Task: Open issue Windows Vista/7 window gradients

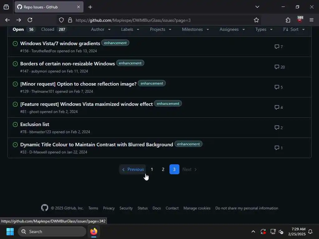Action: pyautogui.click(x=60, y=44)
